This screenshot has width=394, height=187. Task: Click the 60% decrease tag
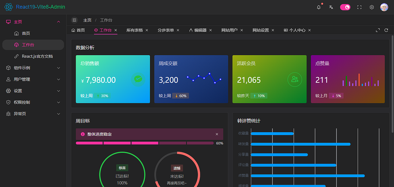180,96
